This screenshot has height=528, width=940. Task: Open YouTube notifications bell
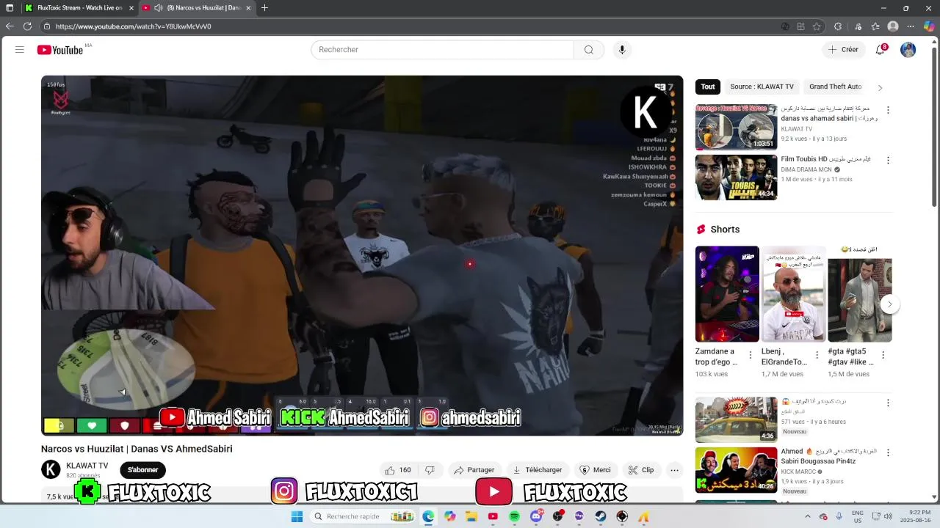880,50
